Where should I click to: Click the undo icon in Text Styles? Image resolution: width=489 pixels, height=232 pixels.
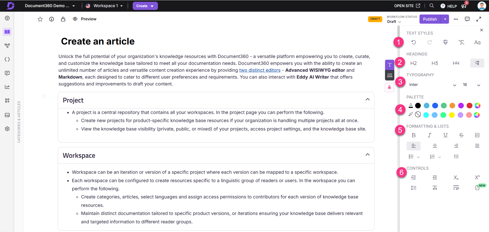tap(414, 42)
